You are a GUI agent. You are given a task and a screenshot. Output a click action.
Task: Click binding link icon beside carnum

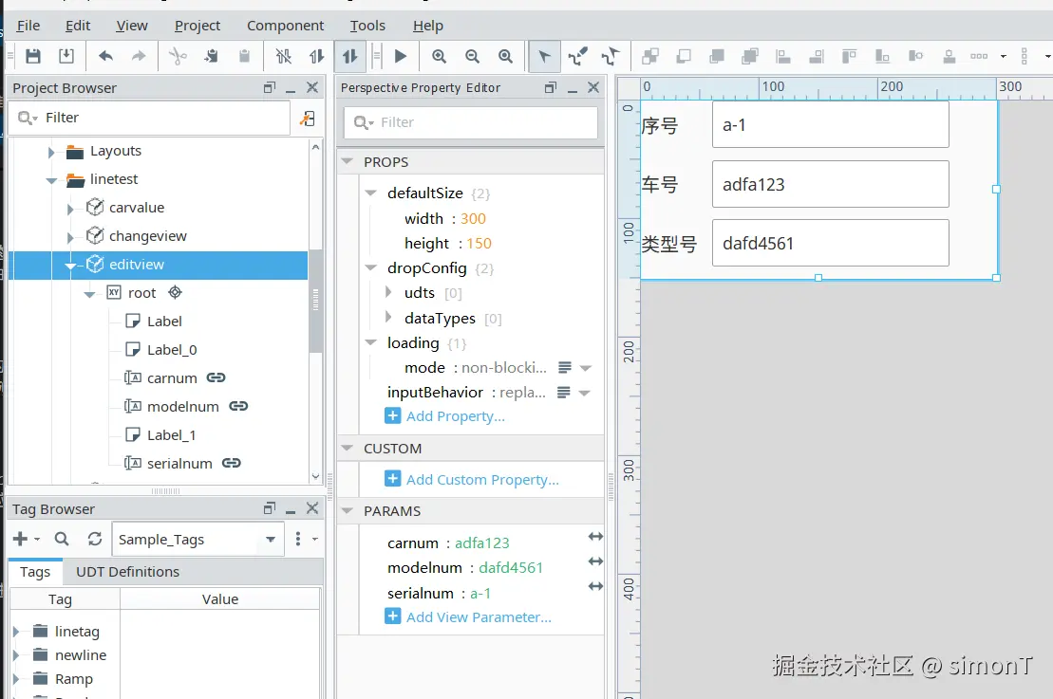216,377
